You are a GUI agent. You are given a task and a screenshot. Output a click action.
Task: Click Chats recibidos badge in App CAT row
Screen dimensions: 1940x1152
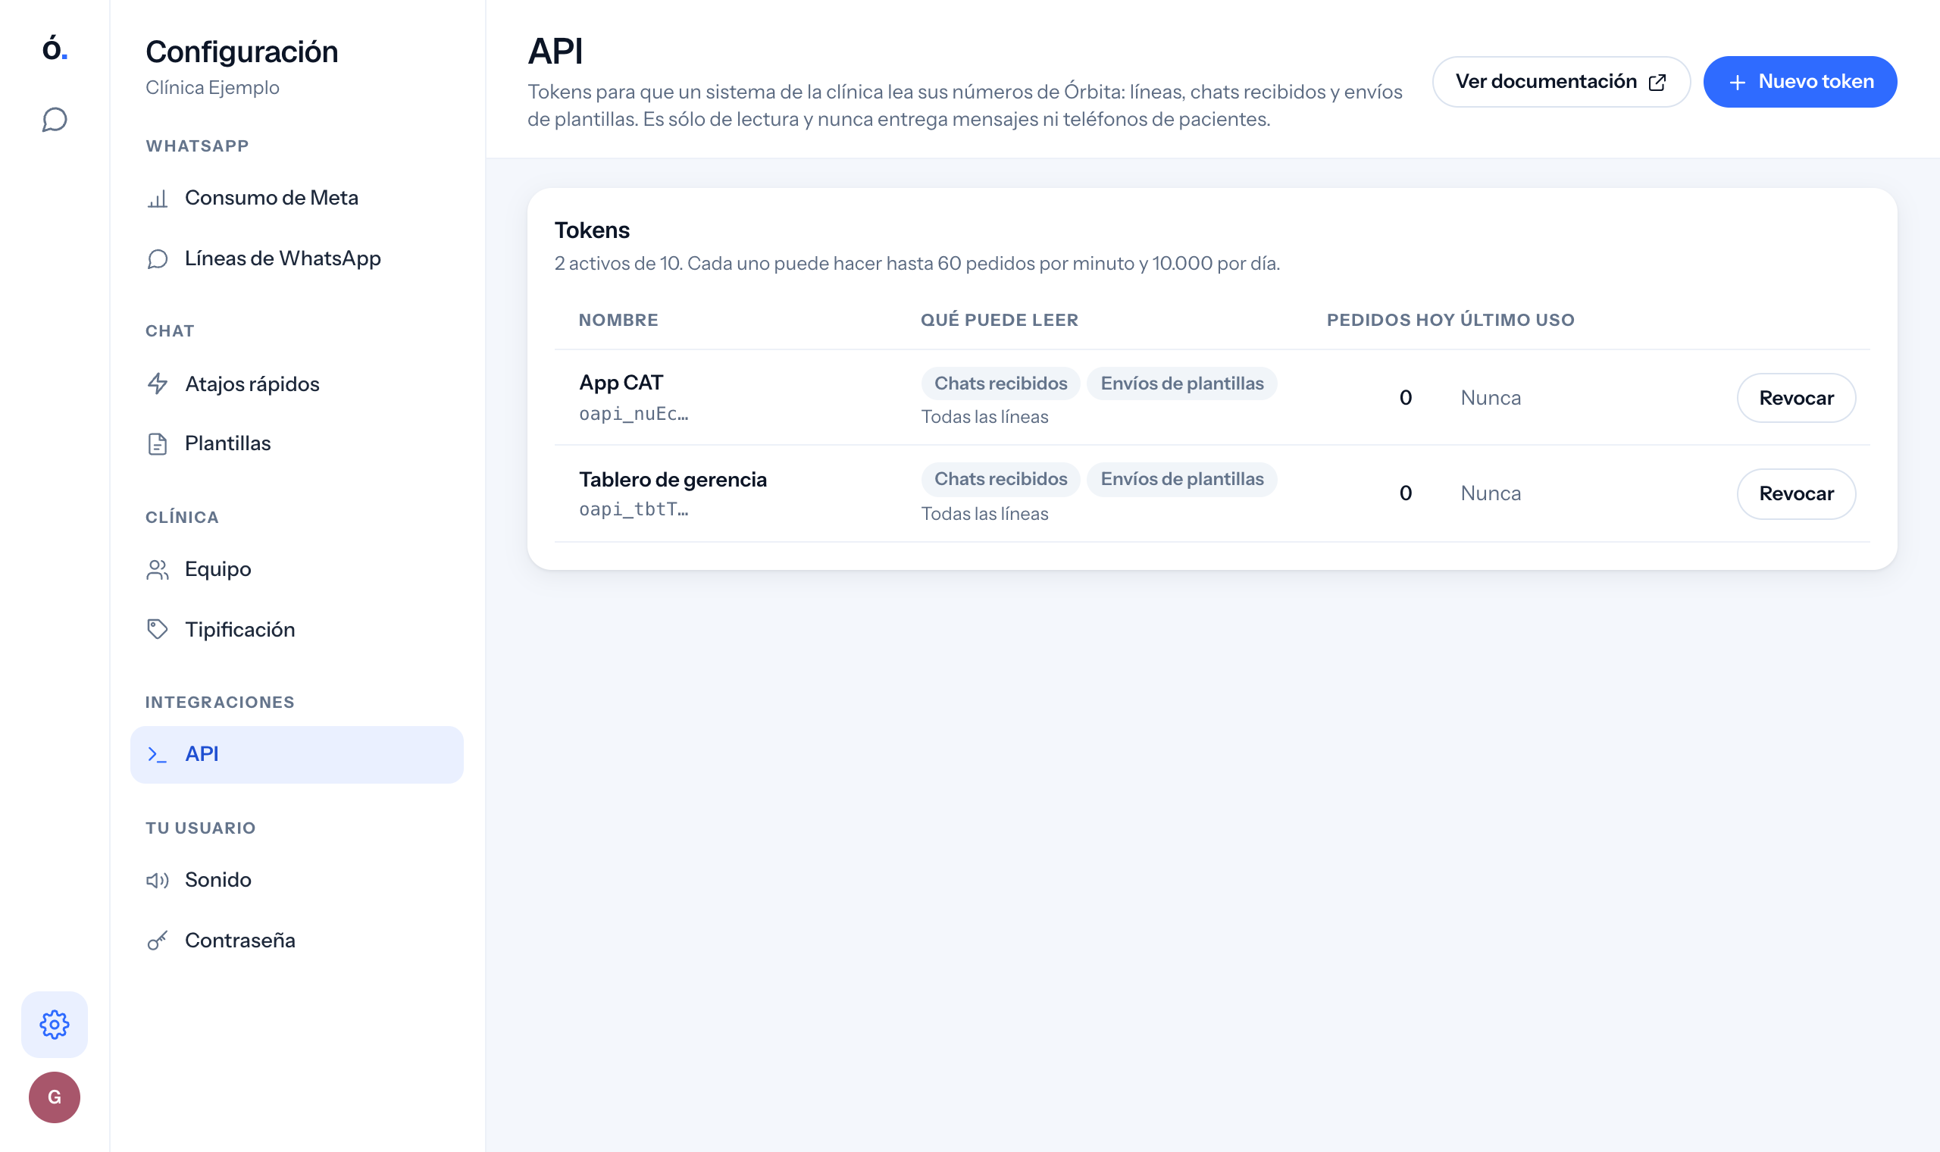(x=1000, y=383)
